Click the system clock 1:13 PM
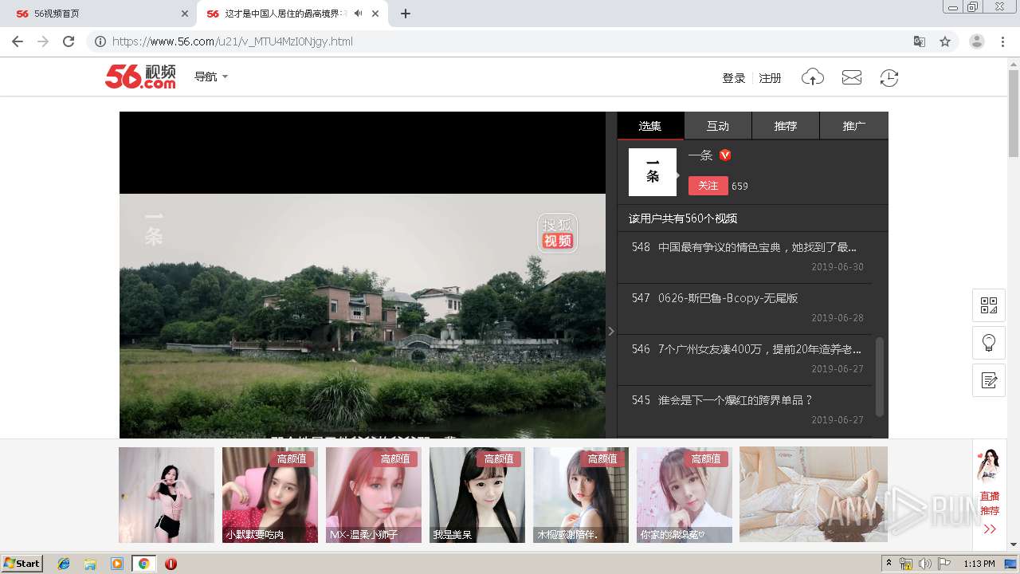This screenshot has width=1020, height=574. (979, 564)
